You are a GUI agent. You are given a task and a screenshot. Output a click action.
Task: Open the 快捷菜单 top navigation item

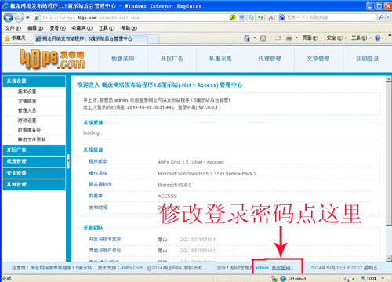pyautogui.click(x=123, y=59)
